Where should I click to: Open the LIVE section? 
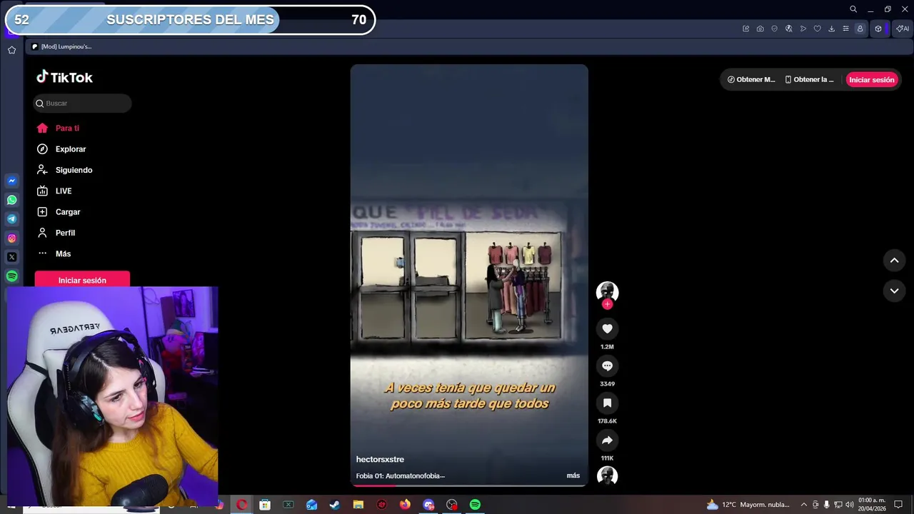coord(54,191)
